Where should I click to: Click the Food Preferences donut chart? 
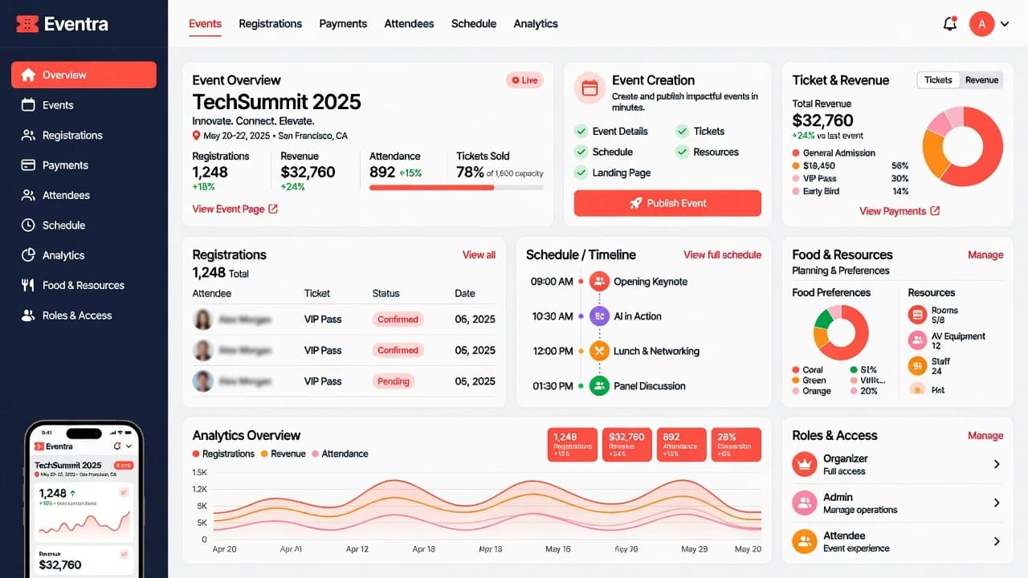click(841, 332)
